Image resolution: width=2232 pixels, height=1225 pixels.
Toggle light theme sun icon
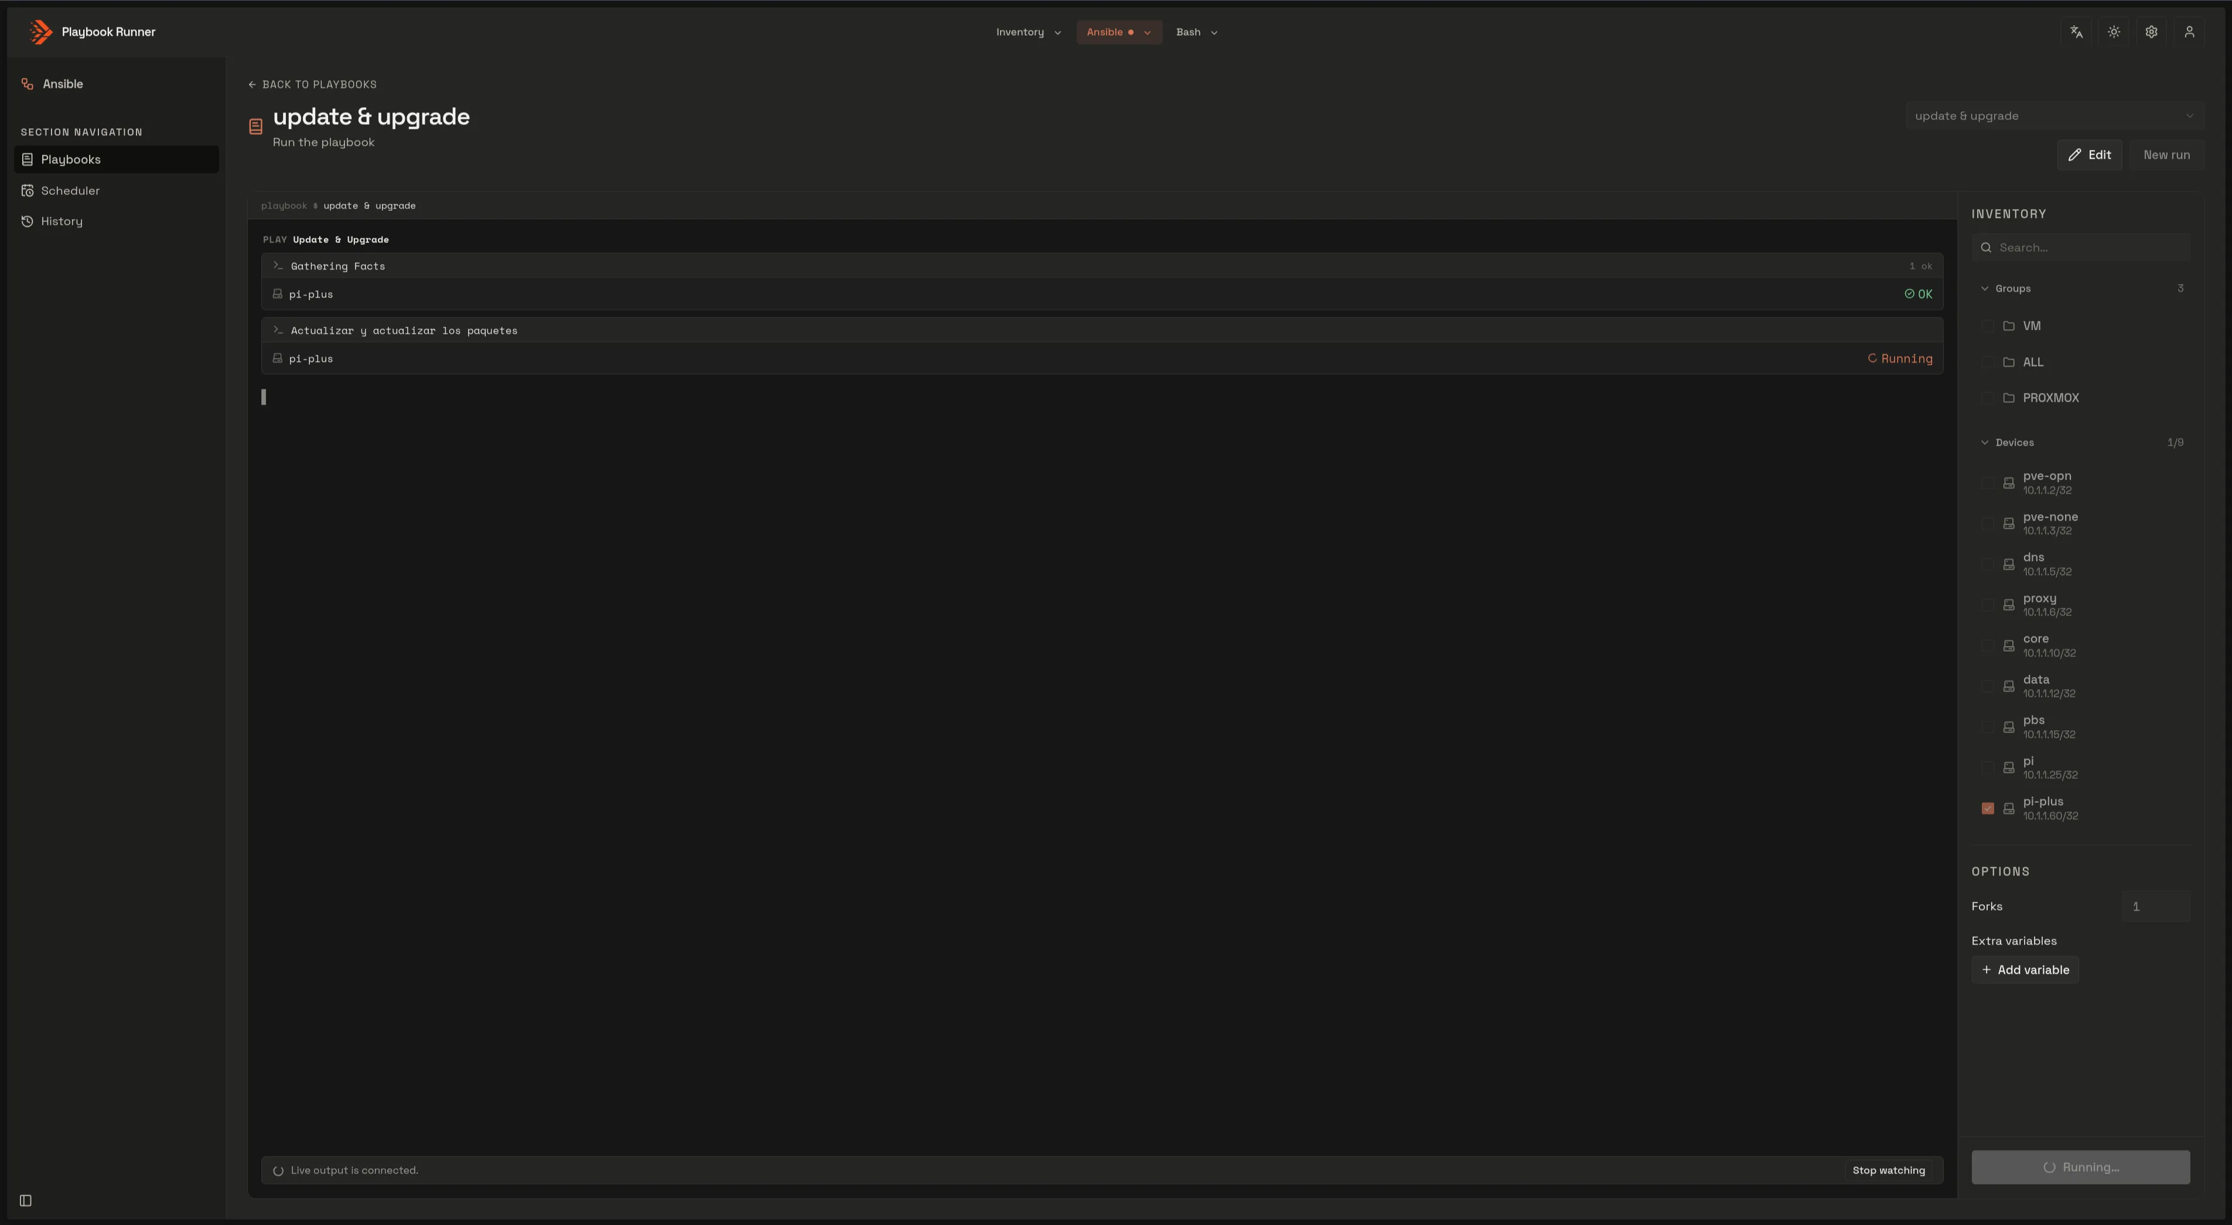2114,32
